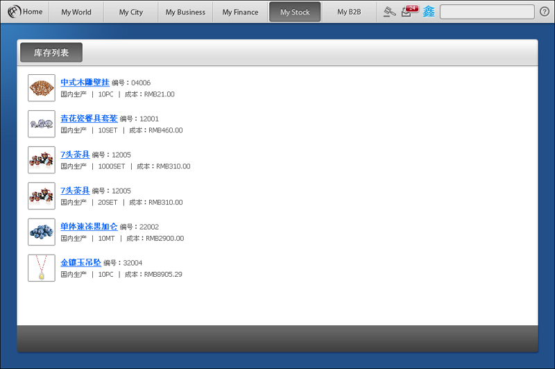Screen dimensions: 555x369
Task: Click the blue 鑫 character icon
Action: (429, 12)
